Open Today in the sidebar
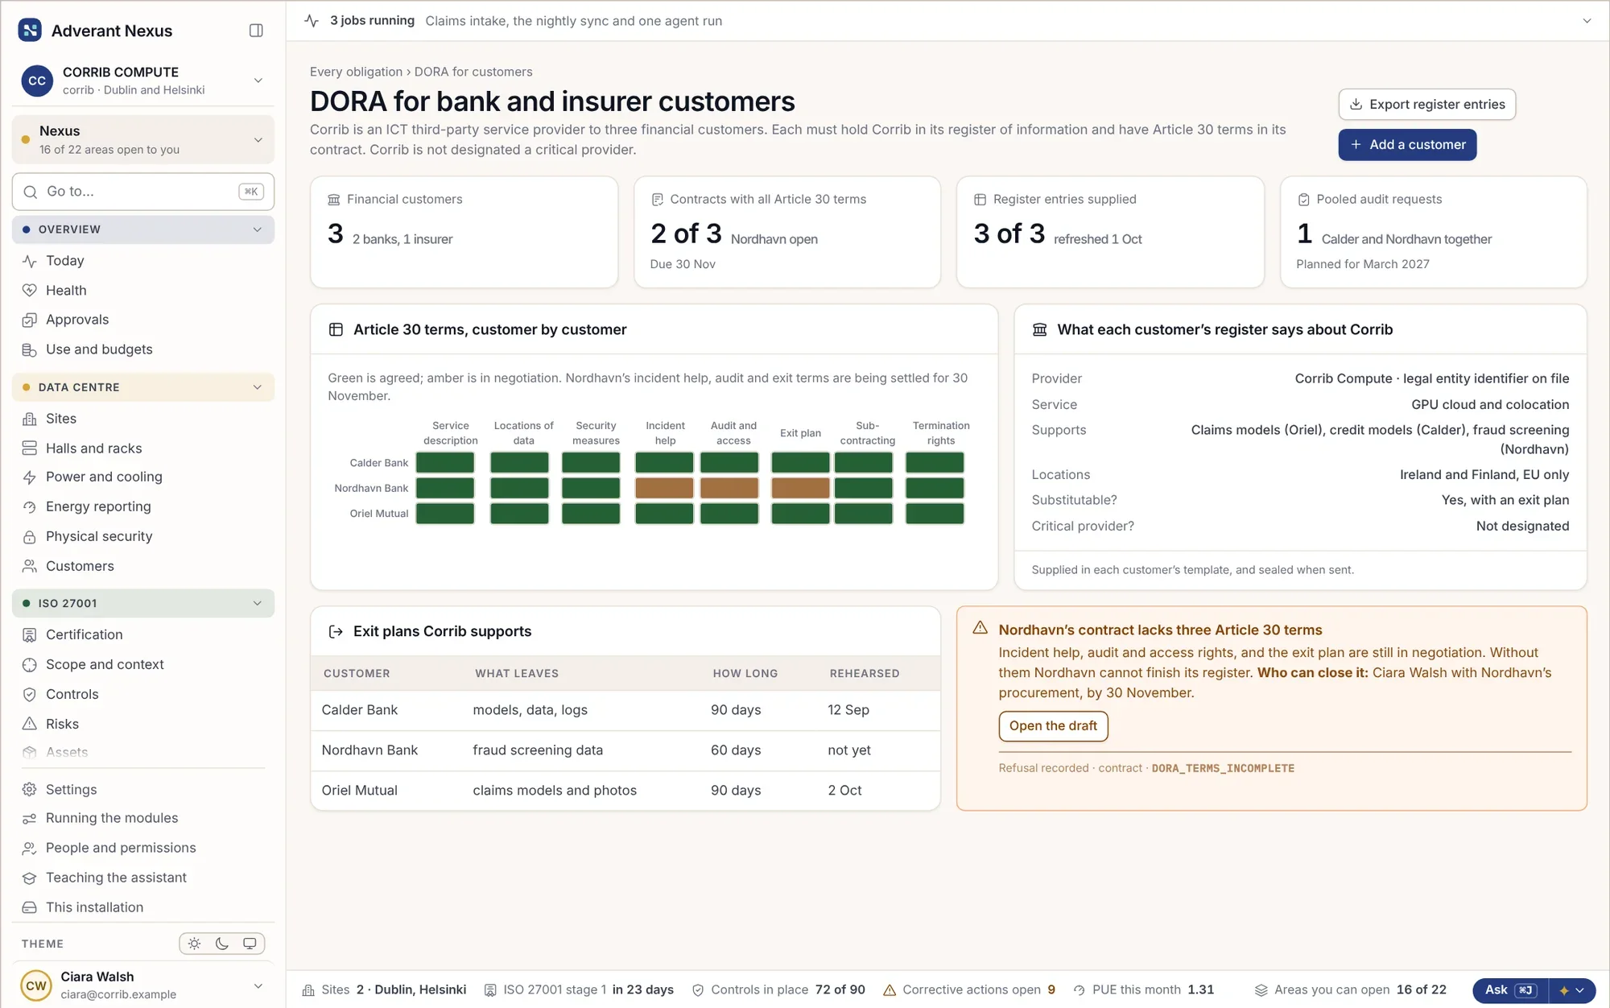The height and width of the screenshot is (1008, 1610). point(143,261)
